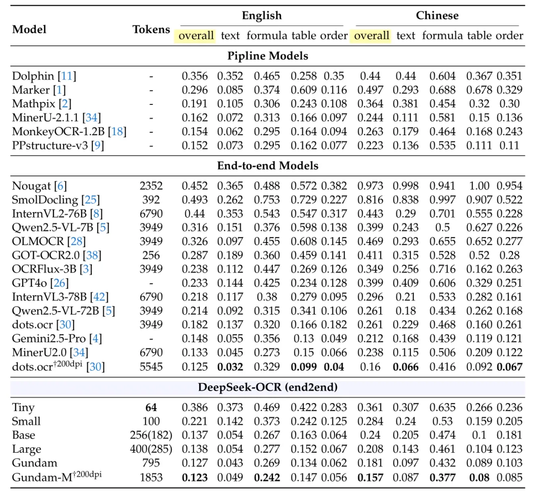Select the highlighted 'overall' header under English

196,36
